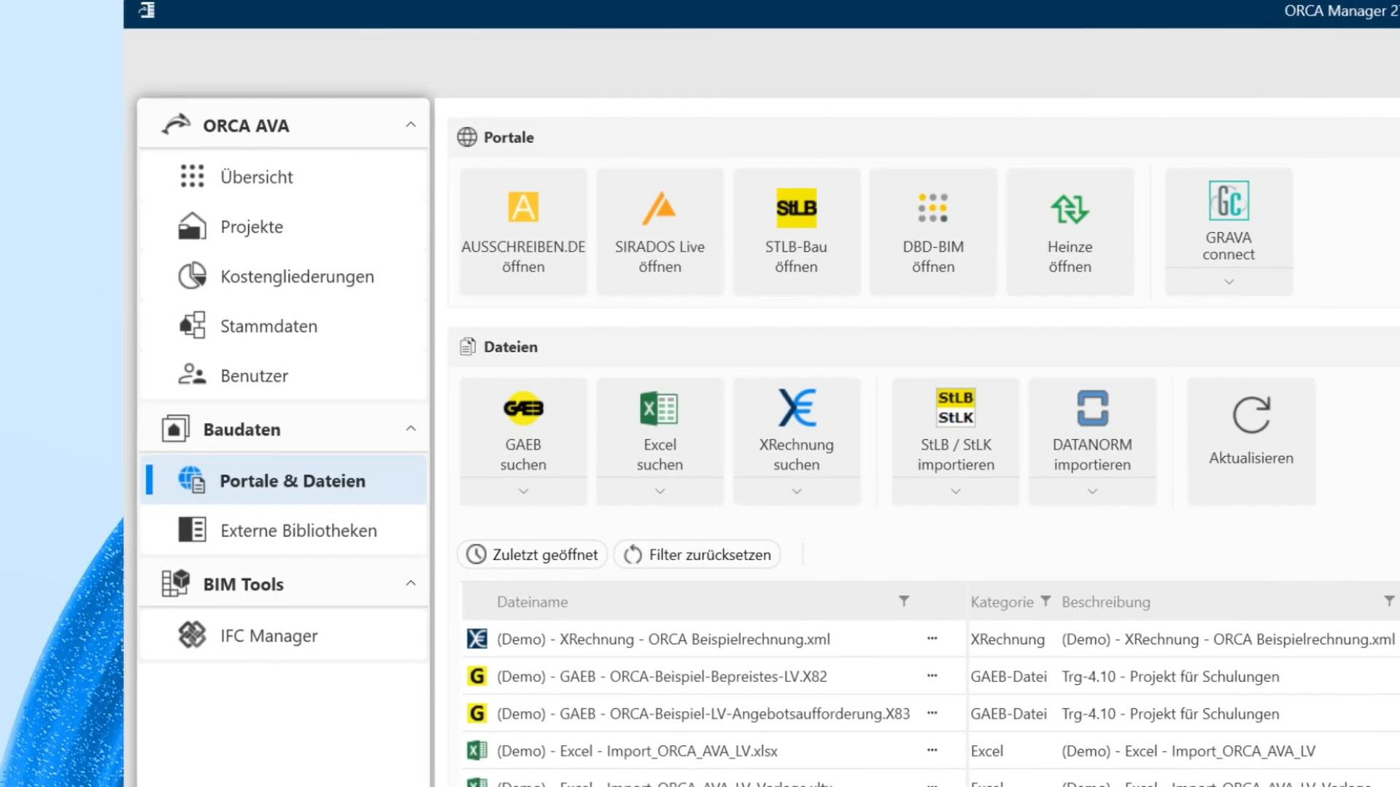The height and width of the screenshot is (787, 1400).
Task: Collapse the Baudaten section
Action: point(411,428)
